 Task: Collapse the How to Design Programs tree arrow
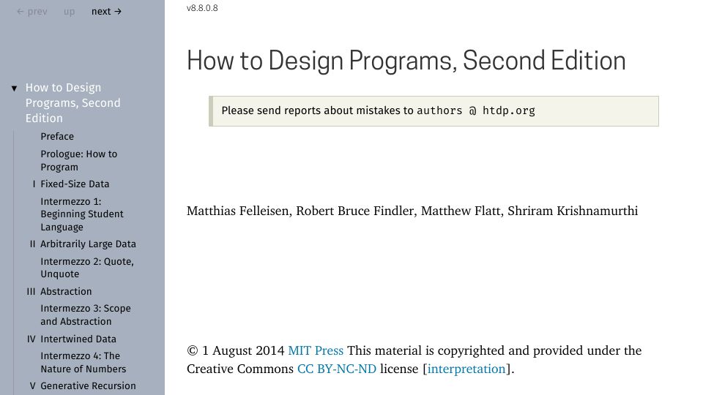pyautogui.click(x=15, y=89)
